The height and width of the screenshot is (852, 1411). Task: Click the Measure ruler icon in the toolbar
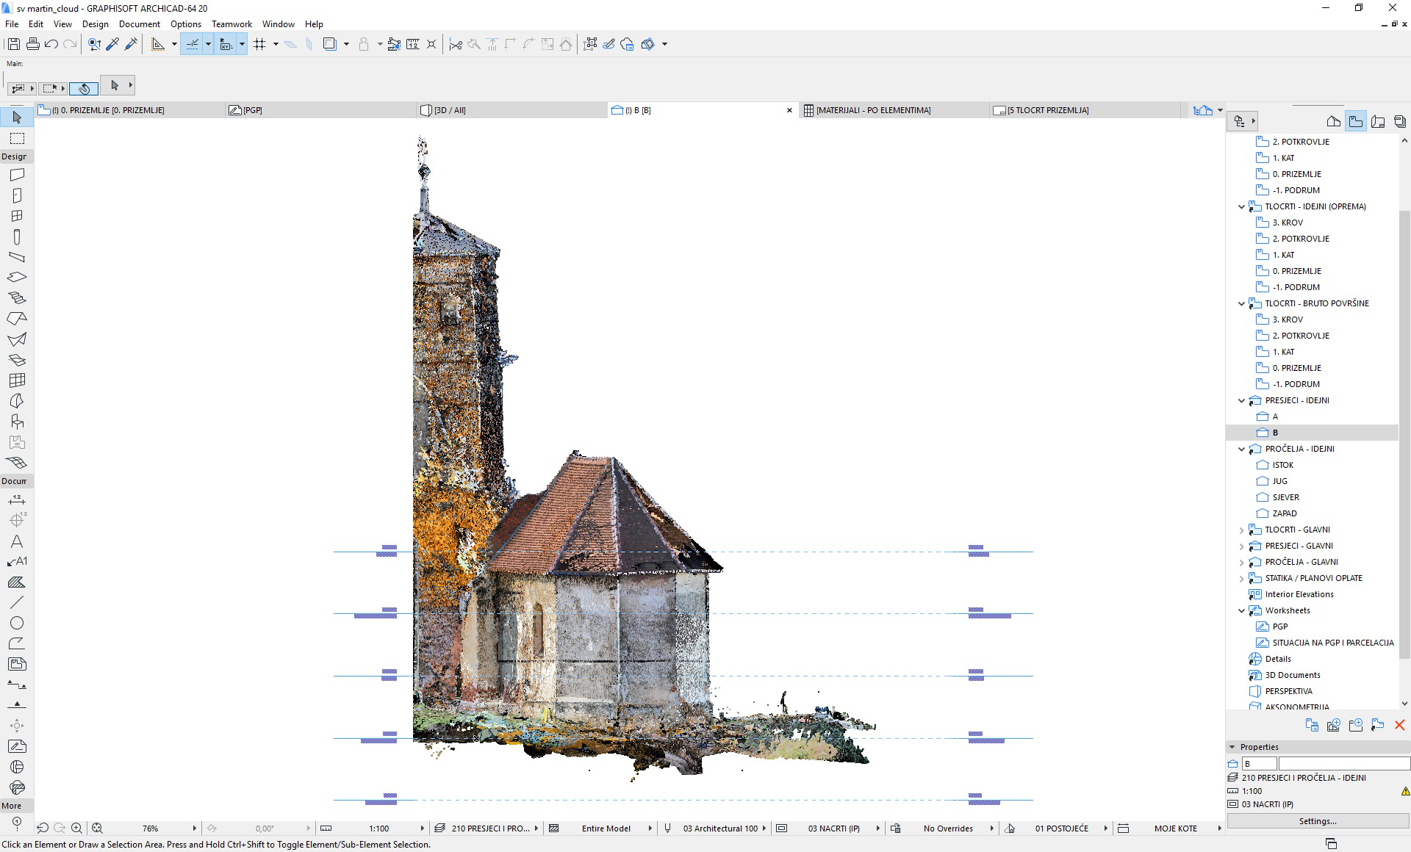click(x=412, y=44)
